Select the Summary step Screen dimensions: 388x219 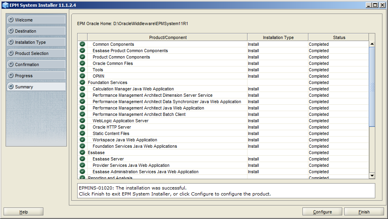pyautogui.click(x=36, y=87)
